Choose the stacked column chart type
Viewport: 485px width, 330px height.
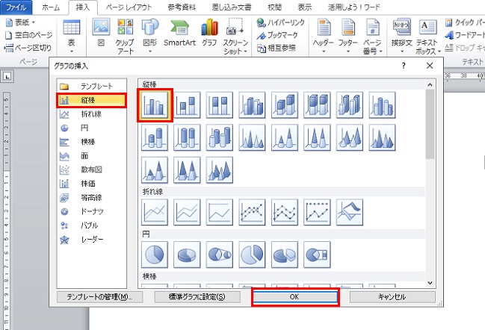click(187, 105)
